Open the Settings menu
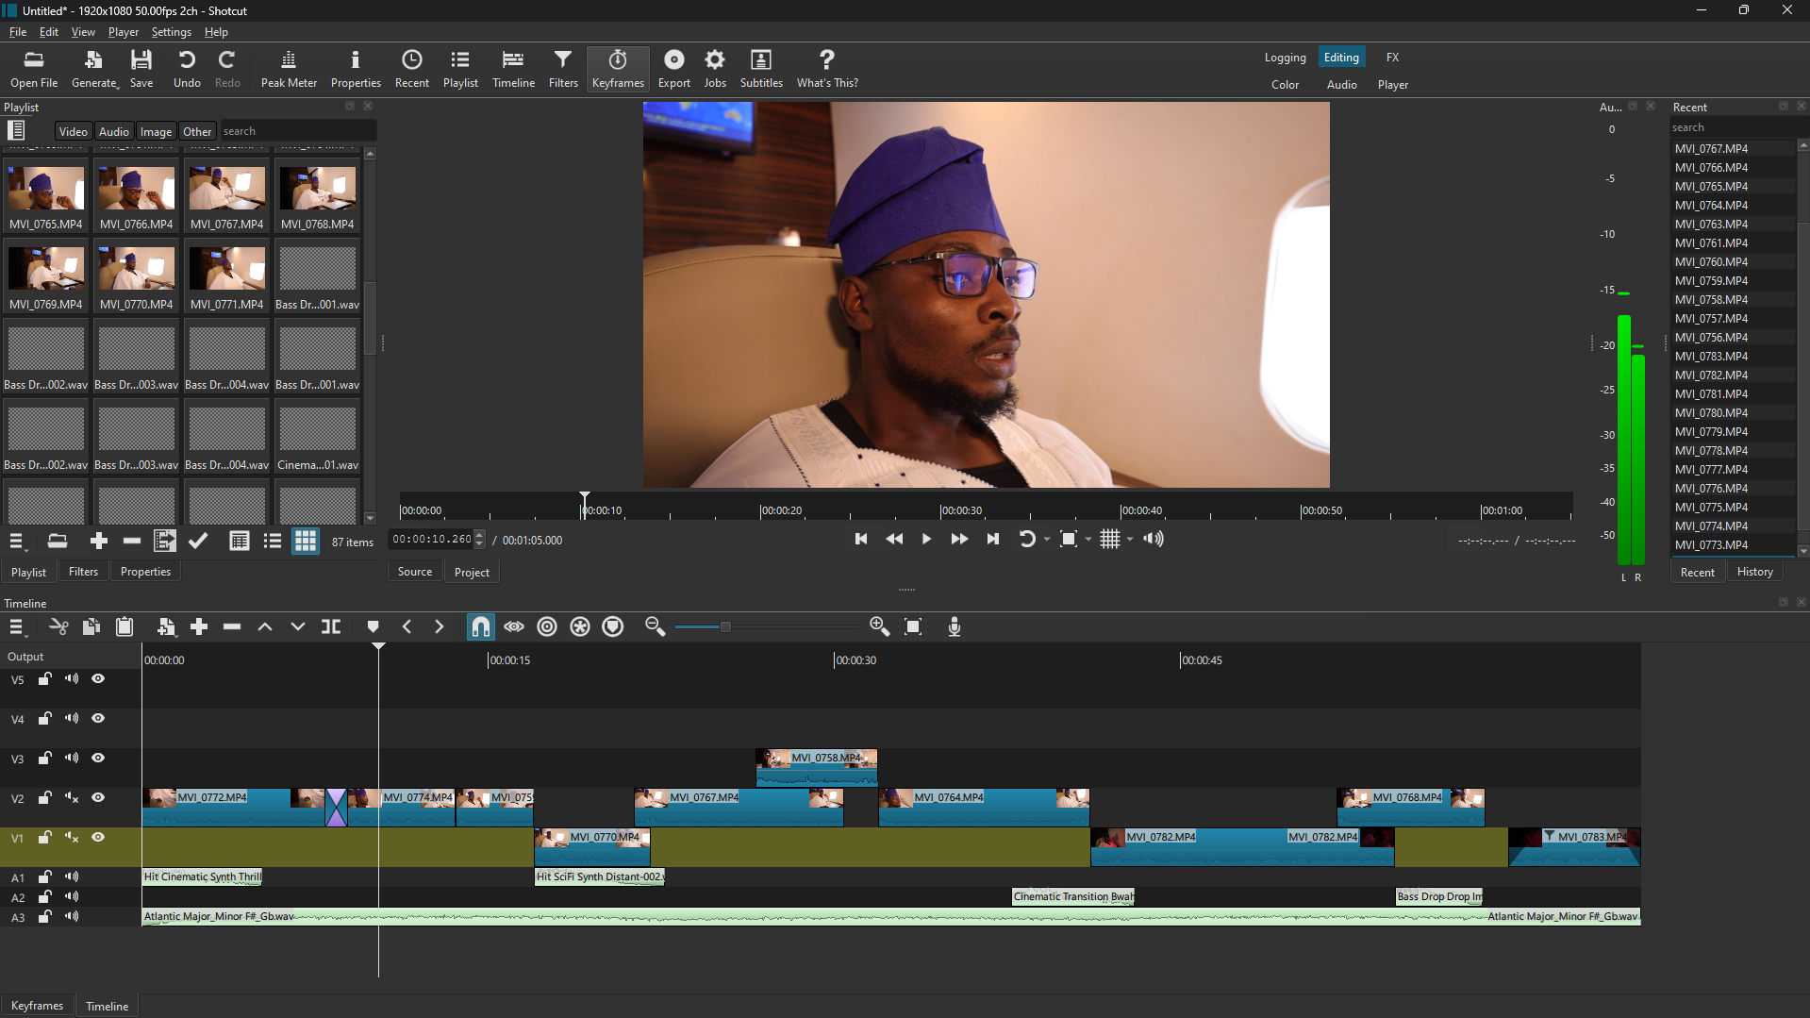1810x1018 pixels. click(x=171, y=31)
